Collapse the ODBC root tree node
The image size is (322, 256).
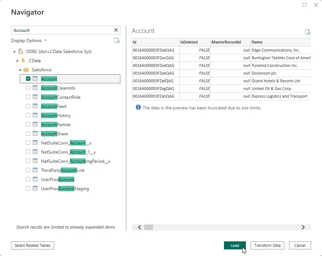coord(14,52)
